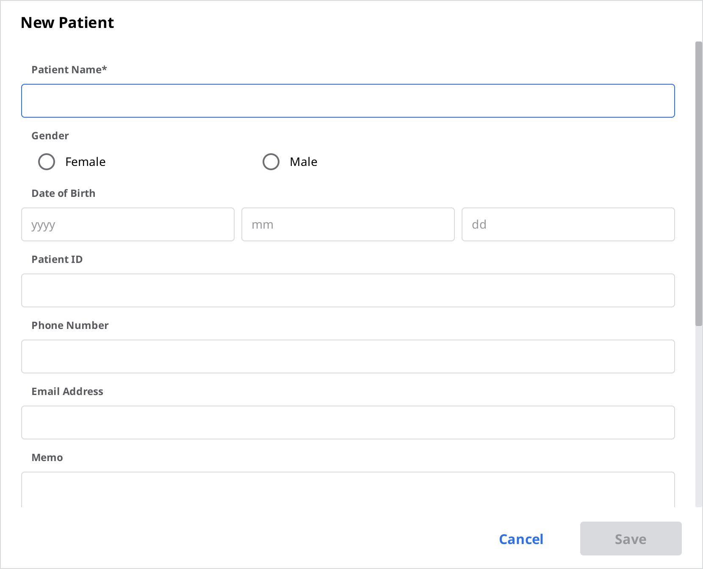Click the mm birth month field
Image resolution: width=703 pixels, height=569 pixels.
pos(347,224)
